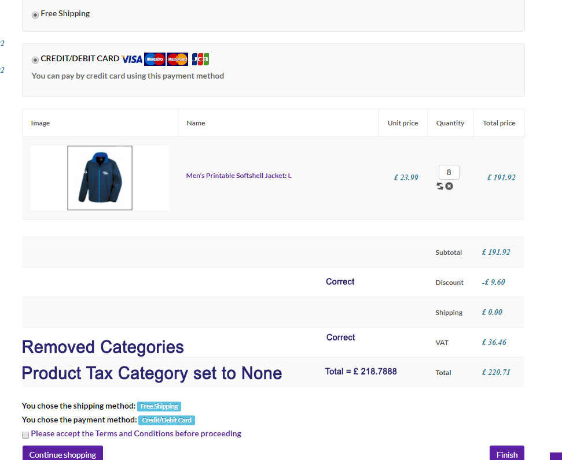This screenshot has width=562, height=460.
Task: Click the Finish button
Action: 506,454
